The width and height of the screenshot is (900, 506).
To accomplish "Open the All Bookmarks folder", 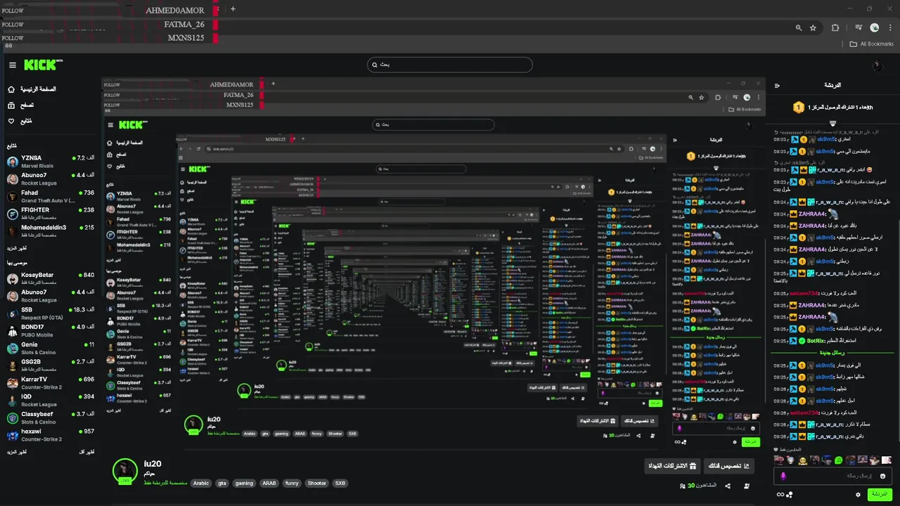I will pyautogui.click(x=872, y=44).
